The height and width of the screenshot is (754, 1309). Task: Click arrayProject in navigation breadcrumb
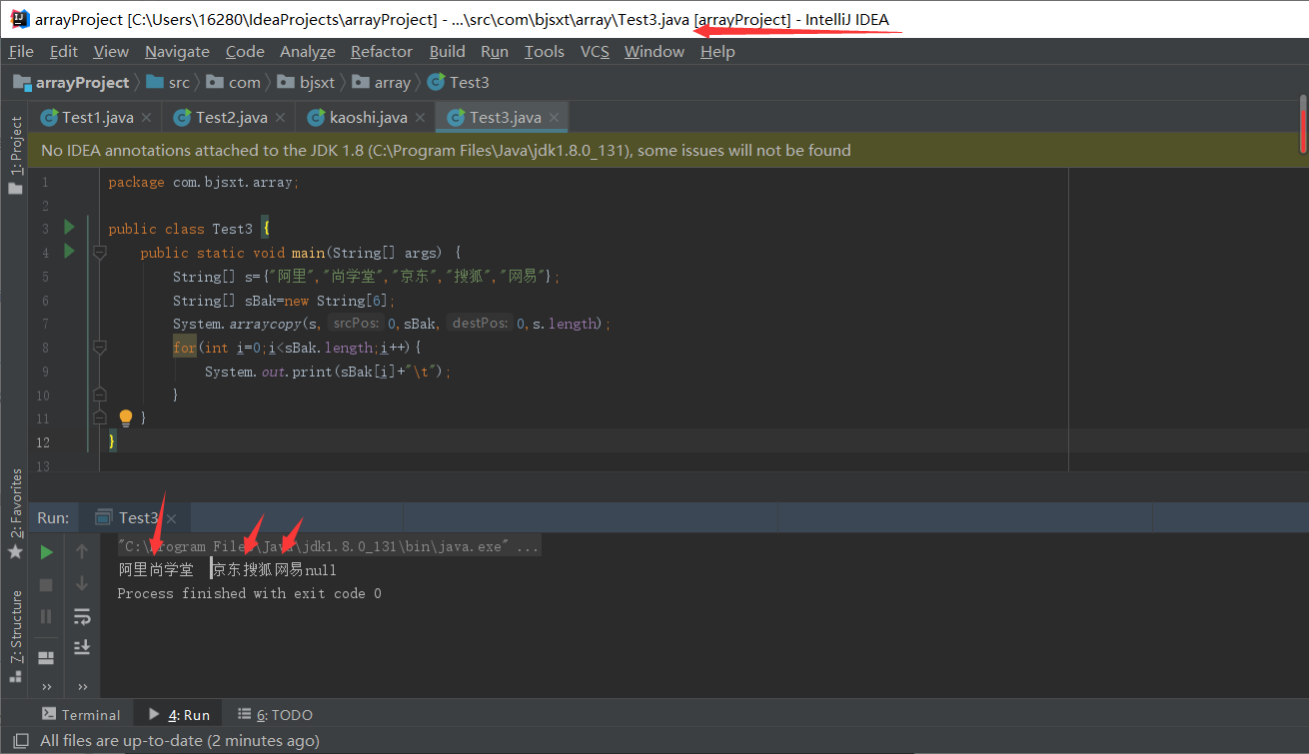click(71, 82)
